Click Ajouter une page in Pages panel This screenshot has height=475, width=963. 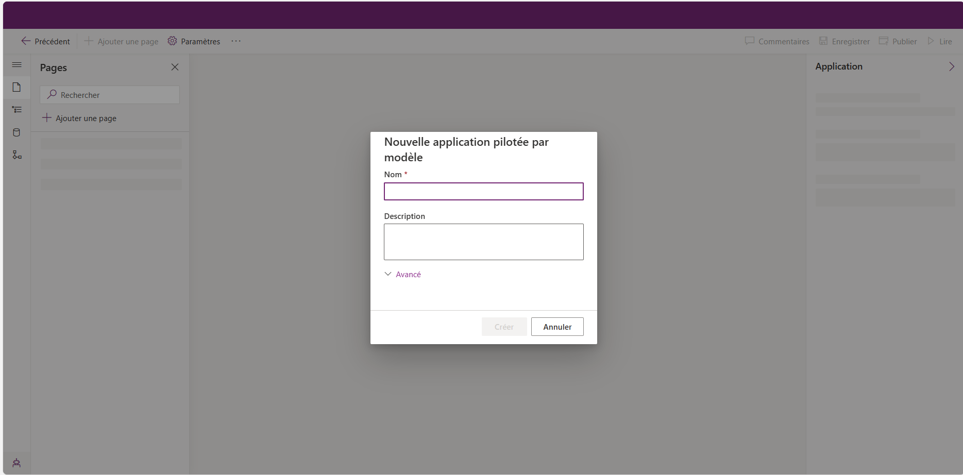79,118
